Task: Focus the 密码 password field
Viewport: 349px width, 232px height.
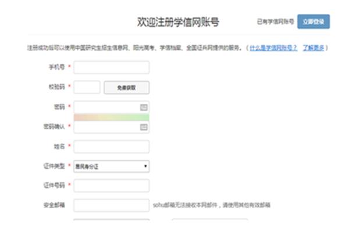Action: point(112,107)
